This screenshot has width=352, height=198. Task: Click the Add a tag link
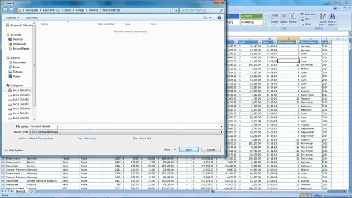pyautogui.click(x=90, y=138)
